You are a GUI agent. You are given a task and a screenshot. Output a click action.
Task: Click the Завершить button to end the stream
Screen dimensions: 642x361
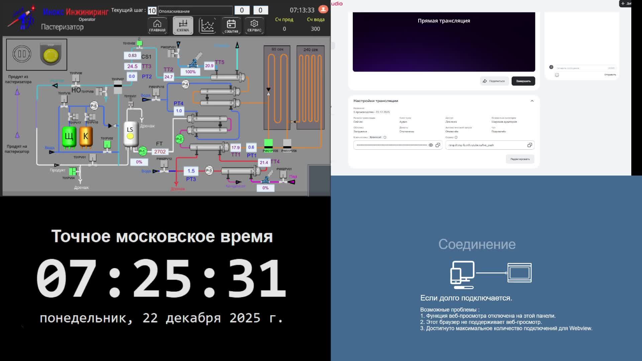[523, 81]
